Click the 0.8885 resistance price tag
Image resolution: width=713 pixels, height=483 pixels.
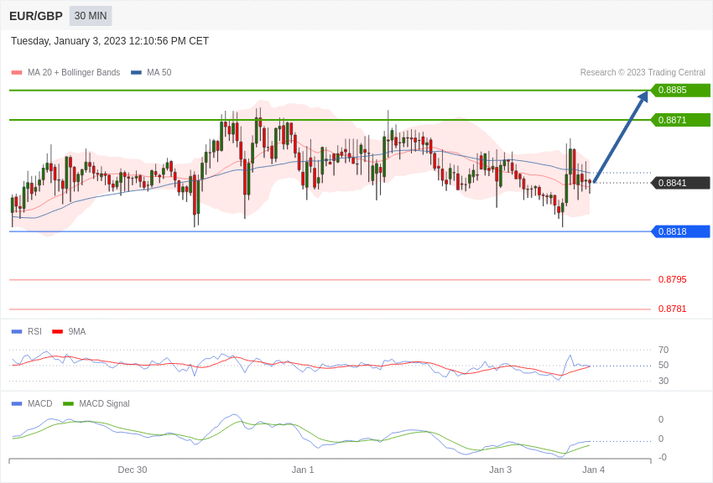681,90
